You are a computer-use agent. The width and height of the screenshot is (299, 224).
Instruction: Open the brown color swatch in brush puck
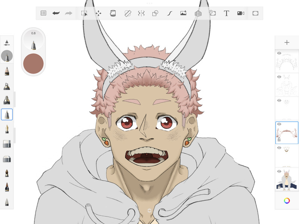(x=33, y=63)
